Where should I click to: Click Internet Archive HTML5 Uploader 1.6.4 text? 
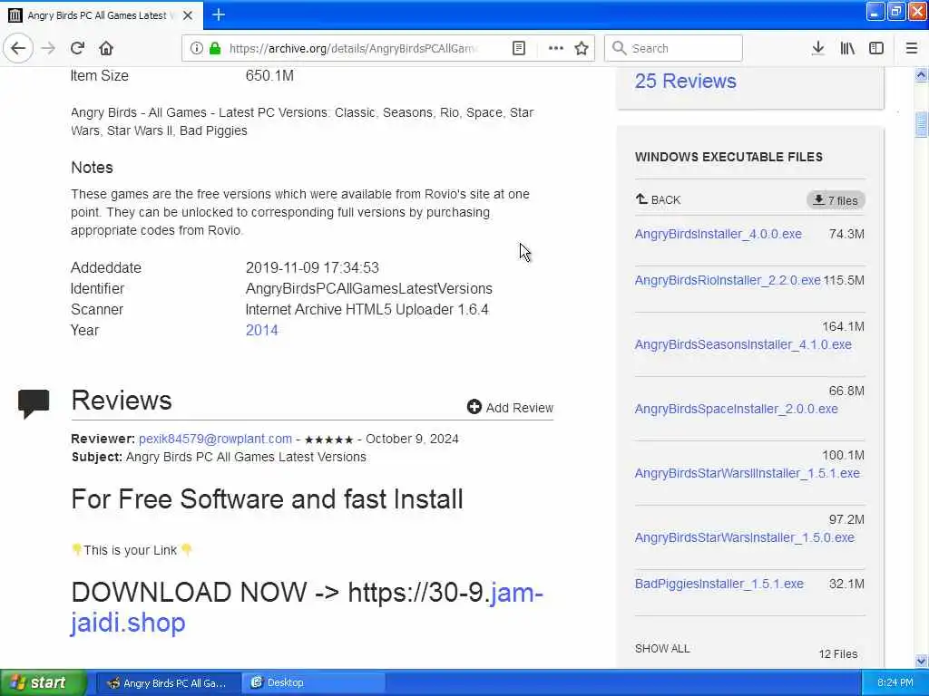(x=367, y=310)
